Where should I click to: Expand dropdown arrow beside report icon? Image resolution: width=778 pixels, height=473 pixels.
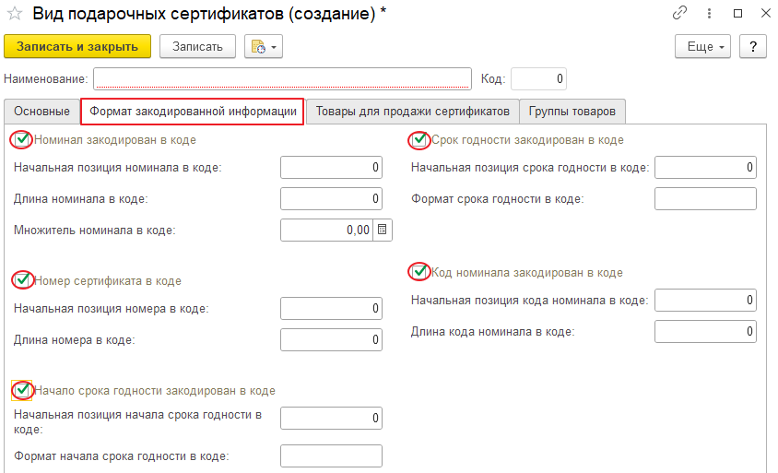[x=274, y=47]
